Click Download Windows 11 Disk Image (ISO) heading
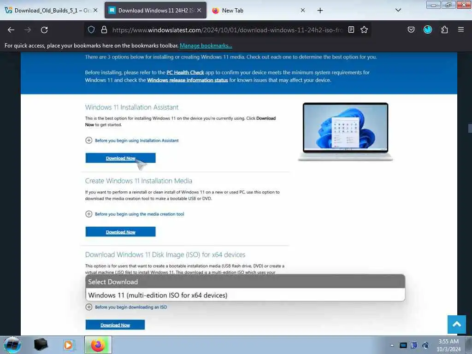 coord(165,254)
